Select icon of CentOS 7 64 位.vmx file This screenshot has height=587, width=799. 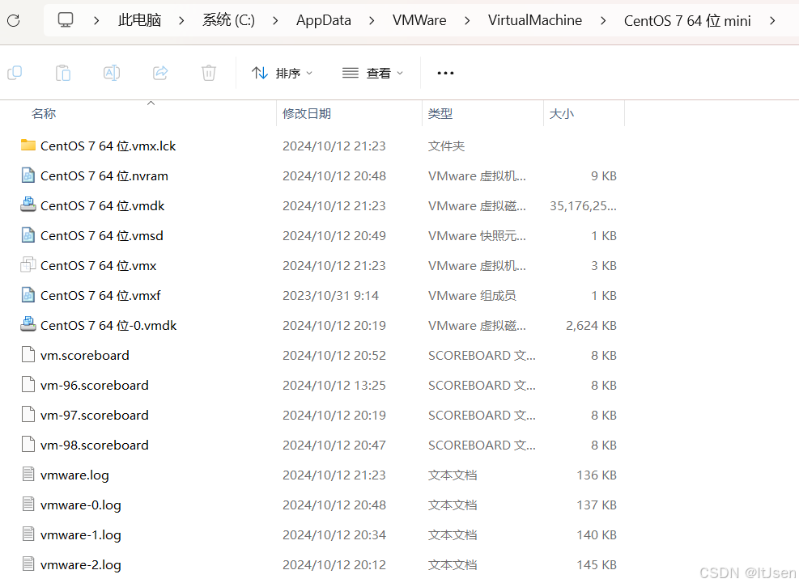tap(28, 265)
